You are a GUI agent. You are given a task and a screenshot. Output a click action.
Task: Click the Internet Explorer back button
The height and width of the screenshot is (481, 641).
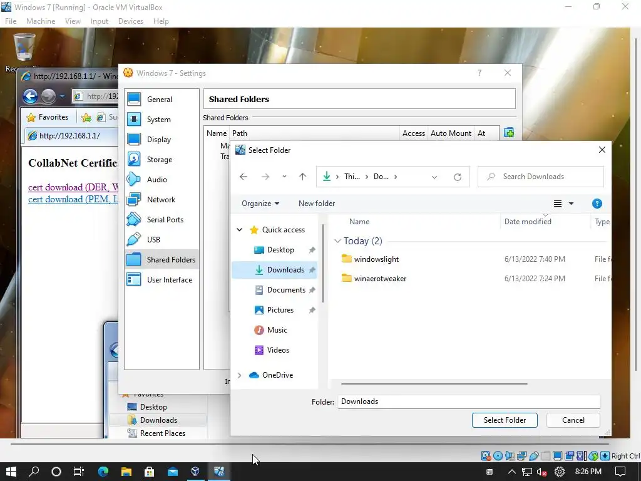point(30,96)
